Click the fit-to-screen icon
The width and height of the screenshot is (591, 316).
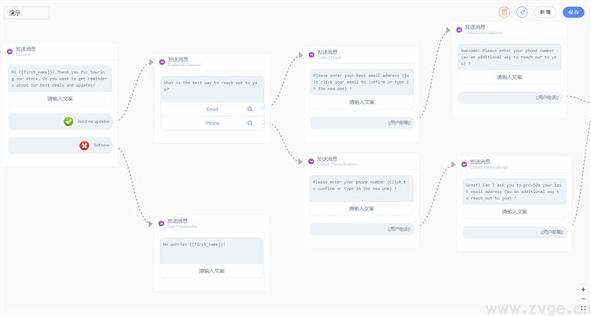tap(584, 308)
